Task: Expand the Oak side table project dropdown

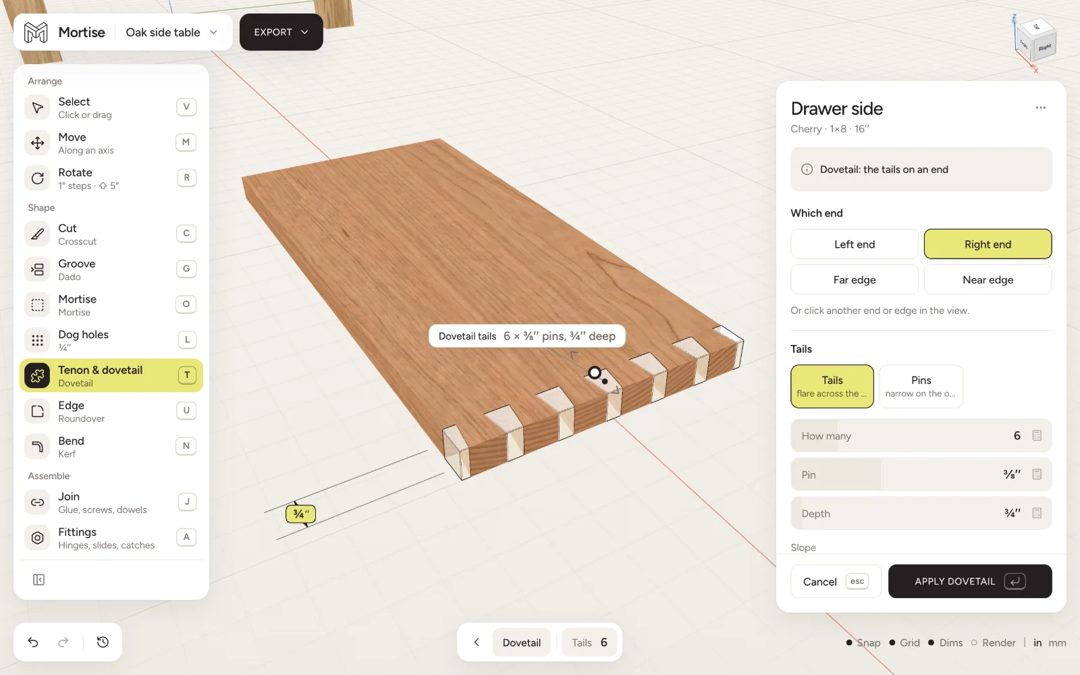Action: point(172,32)
